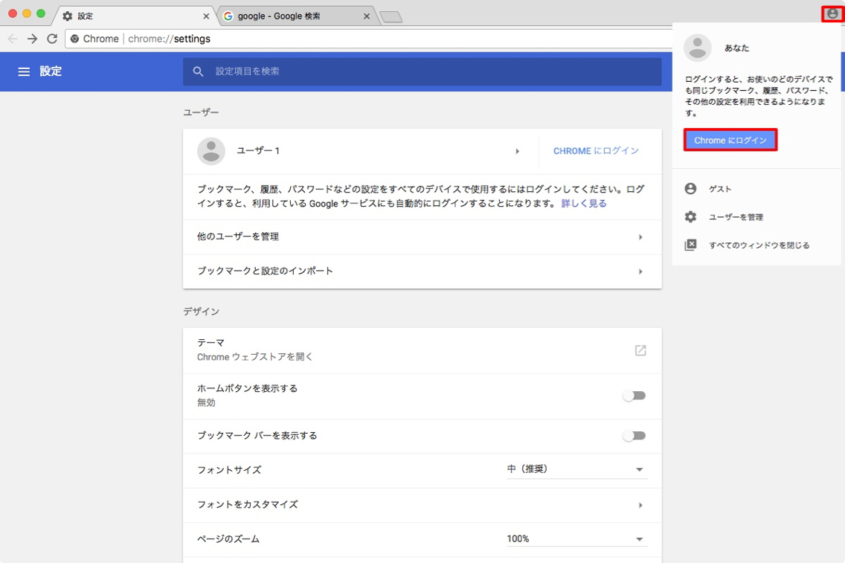Click the デザイン section heading
The width and height of the screenshot is (845, 563).
[201, 312]
